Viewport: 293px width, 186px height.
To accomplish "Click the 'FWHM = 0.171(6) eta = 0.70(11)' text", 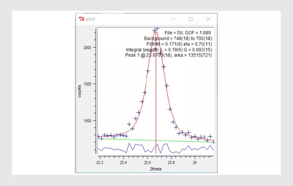I will tap(179, 44).
